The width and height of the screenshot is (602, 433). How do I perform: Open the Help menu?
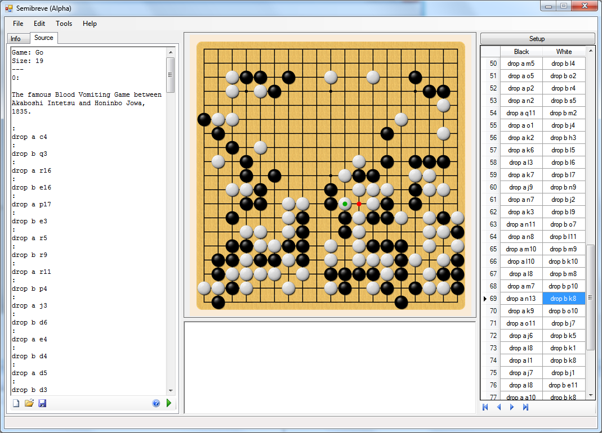(x=90, y=24)
